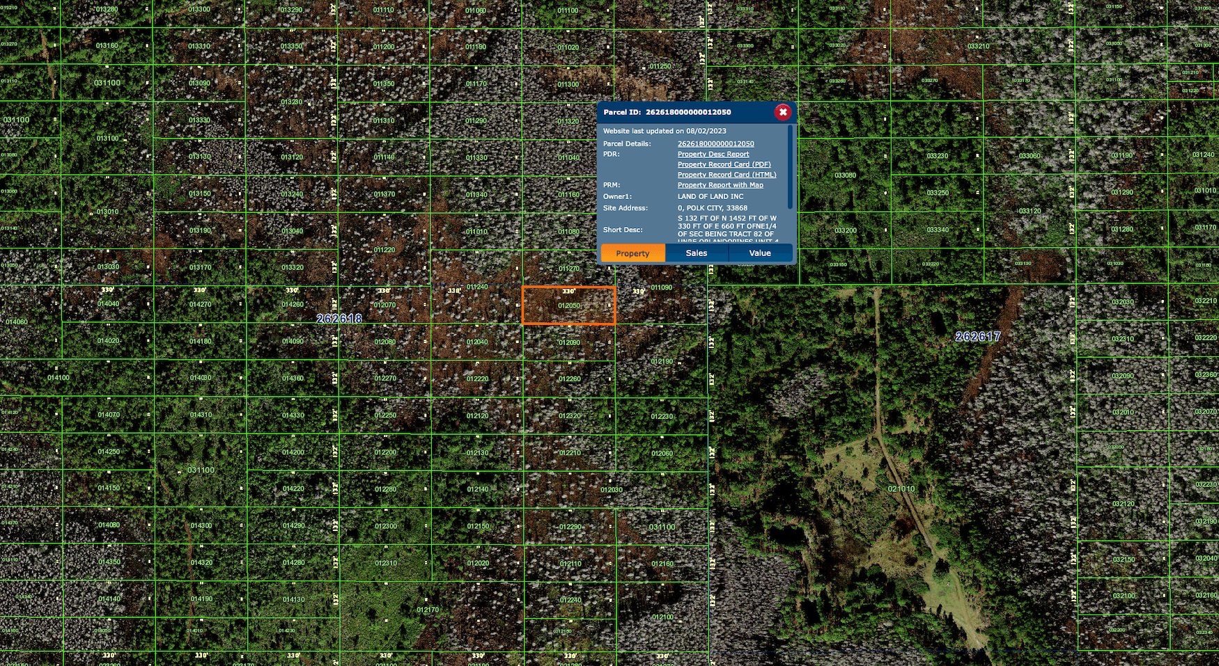This screenshot has width=1219, height=666.
Task: Select parcel 012040 on the map
Action: point(477,342)
